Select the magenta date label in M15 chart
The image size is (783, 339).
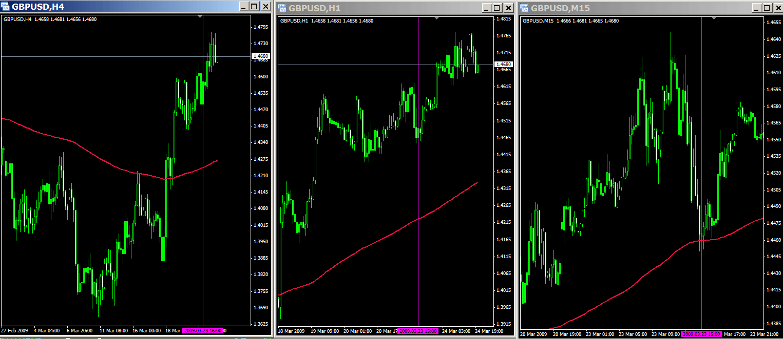pos(701,334)
